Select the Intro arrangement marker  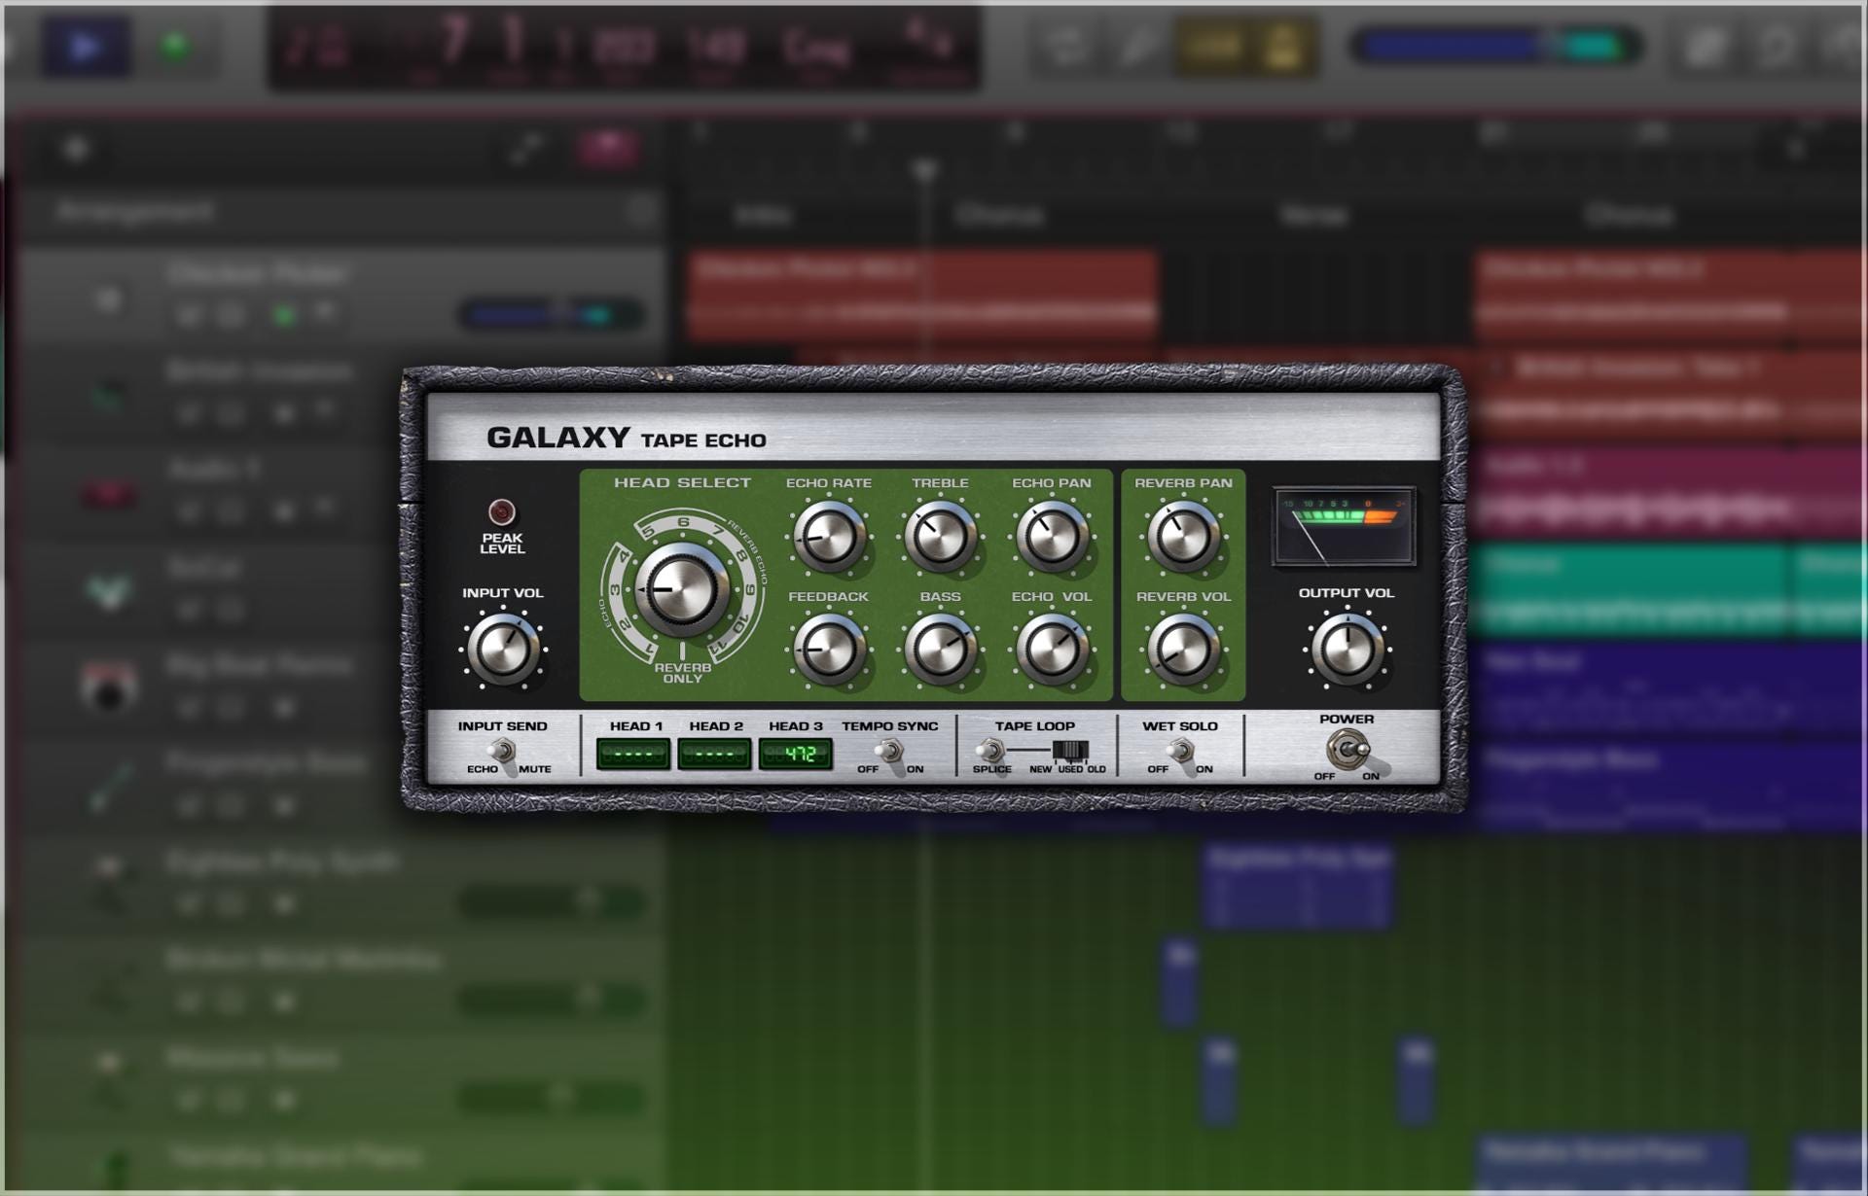tap(763, 215)
